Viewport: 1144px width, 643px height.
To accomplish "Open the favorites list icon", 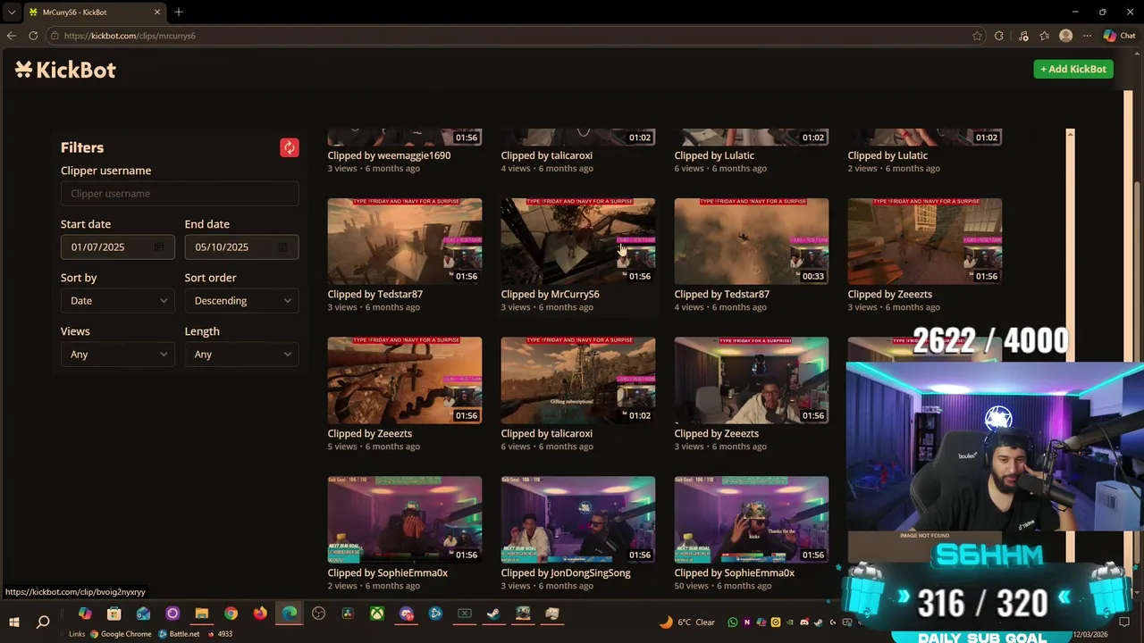I will [1044, 36].
